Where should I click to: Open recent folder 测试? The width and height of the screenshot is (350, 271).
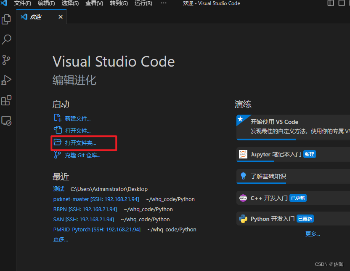[59, 189]
